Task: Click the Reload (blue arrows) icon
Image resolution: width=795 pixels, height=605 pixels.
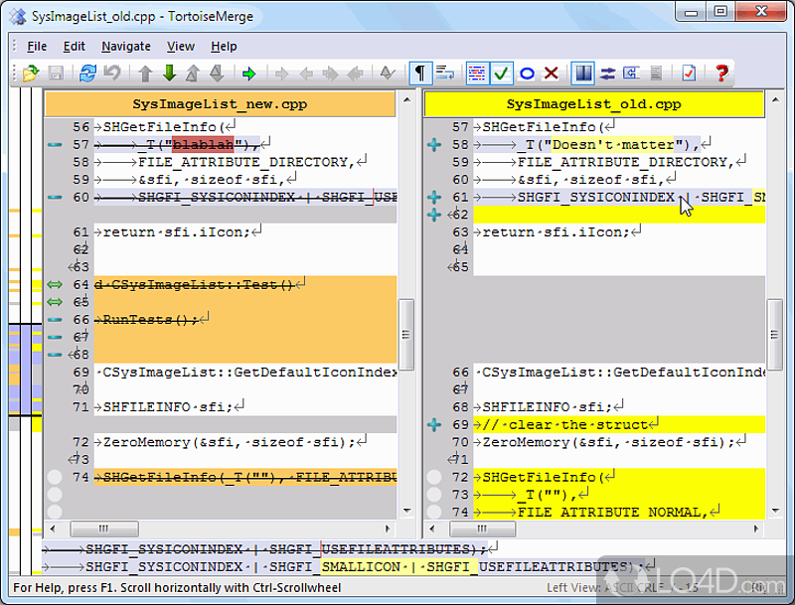Action: 87,73
